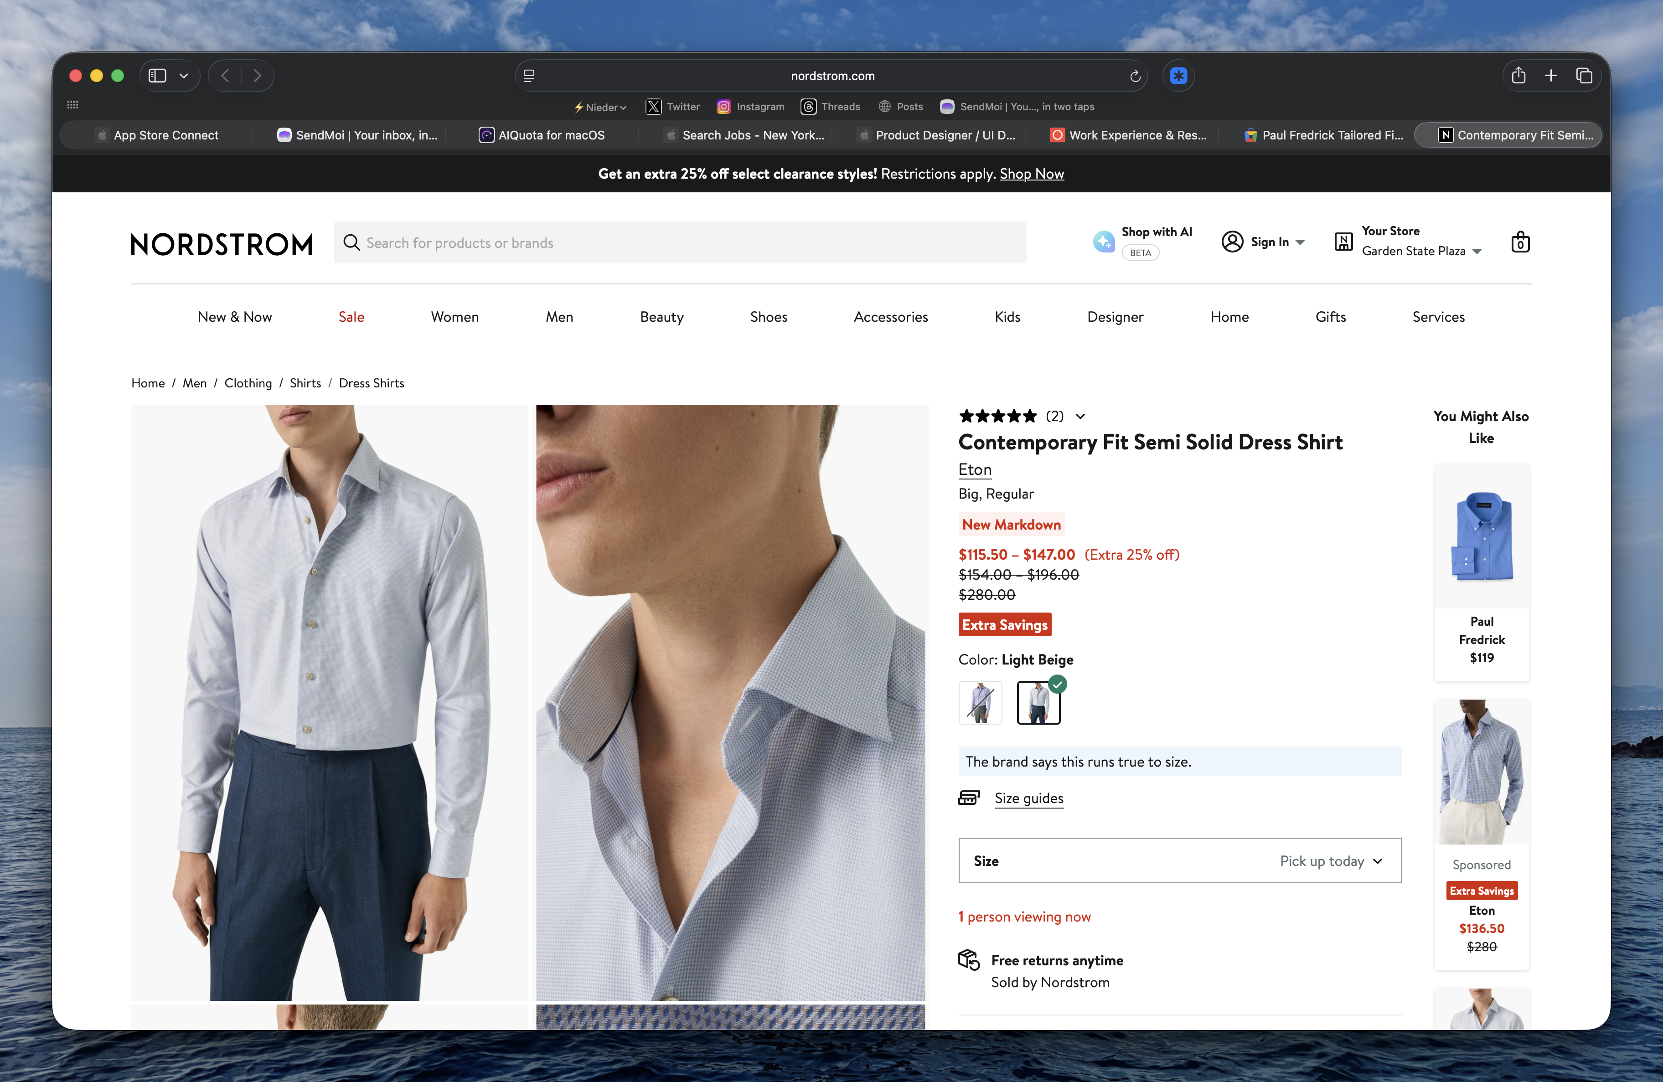This screenshot has width=1663, height=1082.
Task: Click the Shop Now link in banner
Action: coord(1031,174)
